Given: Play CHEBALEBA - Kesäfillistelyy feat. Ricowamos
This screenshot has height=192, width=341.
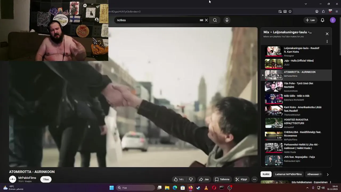Looking at the screenshot, I should (x=296, y=135).
